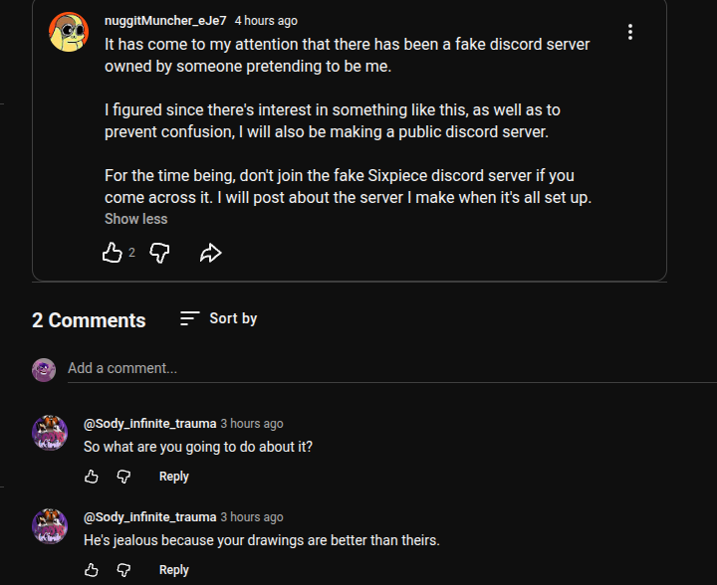Dislike the "So what are you going" comment

[123, 477]
